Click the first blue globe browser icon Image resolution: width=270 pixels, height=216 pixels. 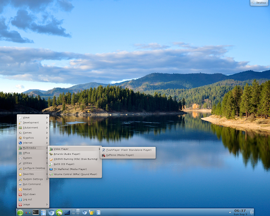[x=51, y=213]
